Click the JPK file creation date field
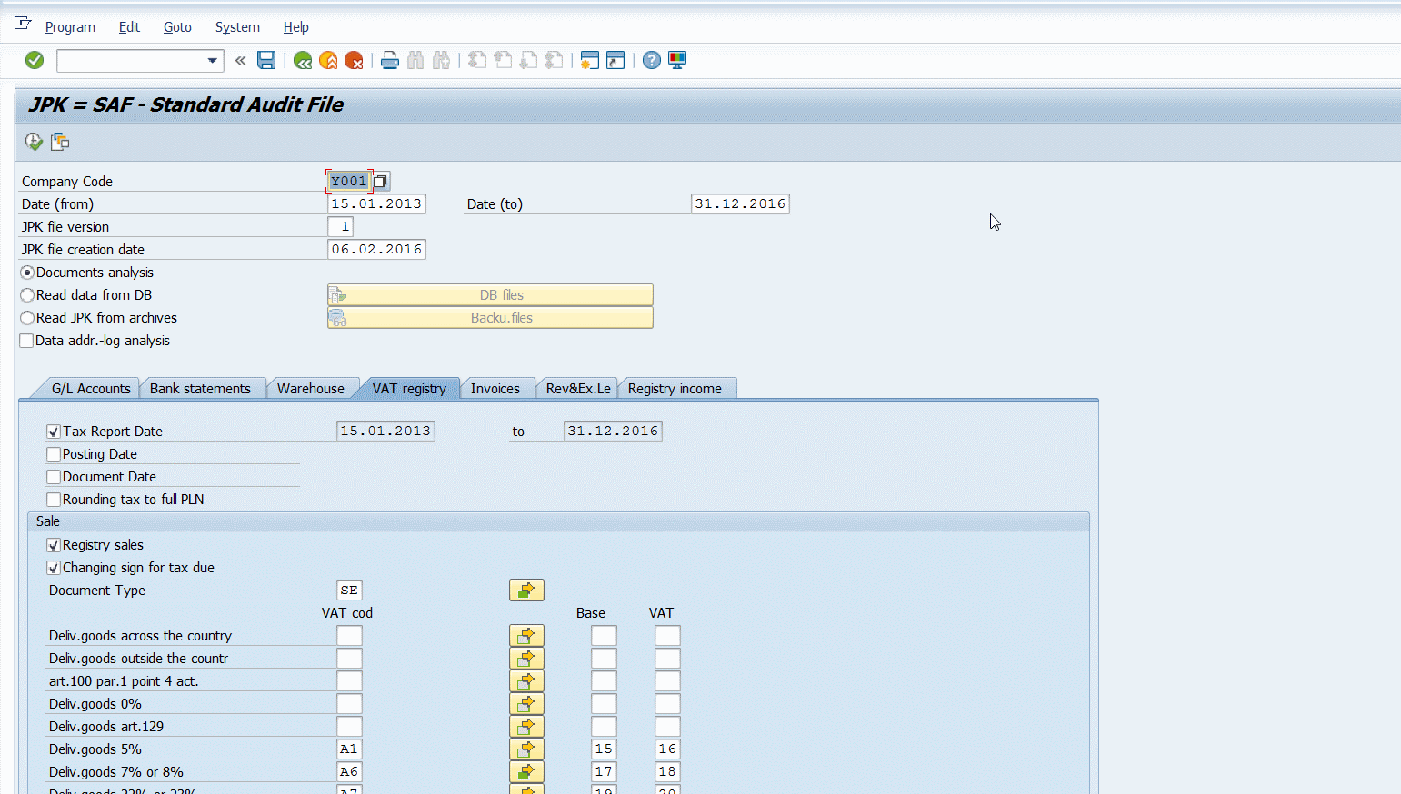1401x794 pixels. coord(376,250)
